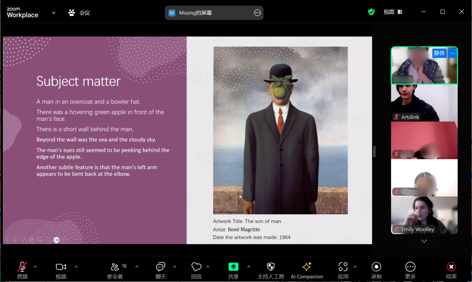472x282 pixels.
Task: Select the 会议 meetings tab
Action: coord(79,13)
